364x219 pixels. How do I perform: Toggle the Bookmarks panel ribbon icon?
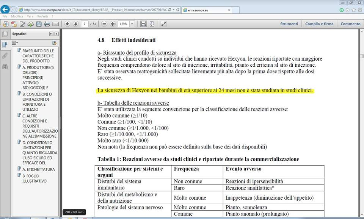tap(5, 45)
